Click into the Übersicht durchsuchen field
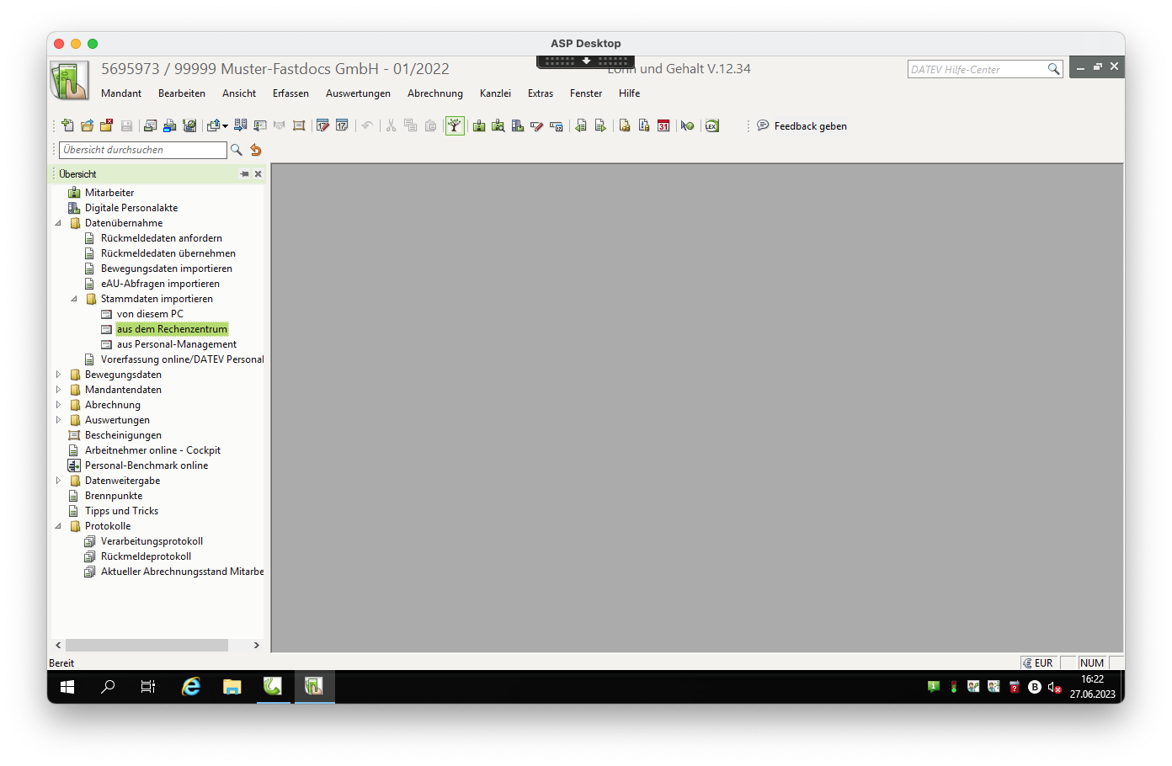This screenshot has width=1172, height=766. (x=143, y=150)
